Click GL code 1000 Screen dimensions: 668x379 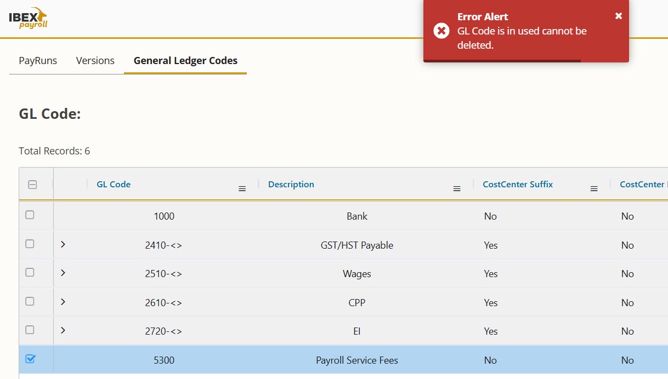(164, 216)
